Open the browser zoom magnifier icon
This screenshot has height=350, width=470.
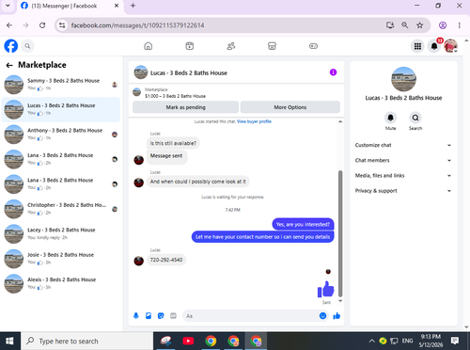(x=405, y=25)
